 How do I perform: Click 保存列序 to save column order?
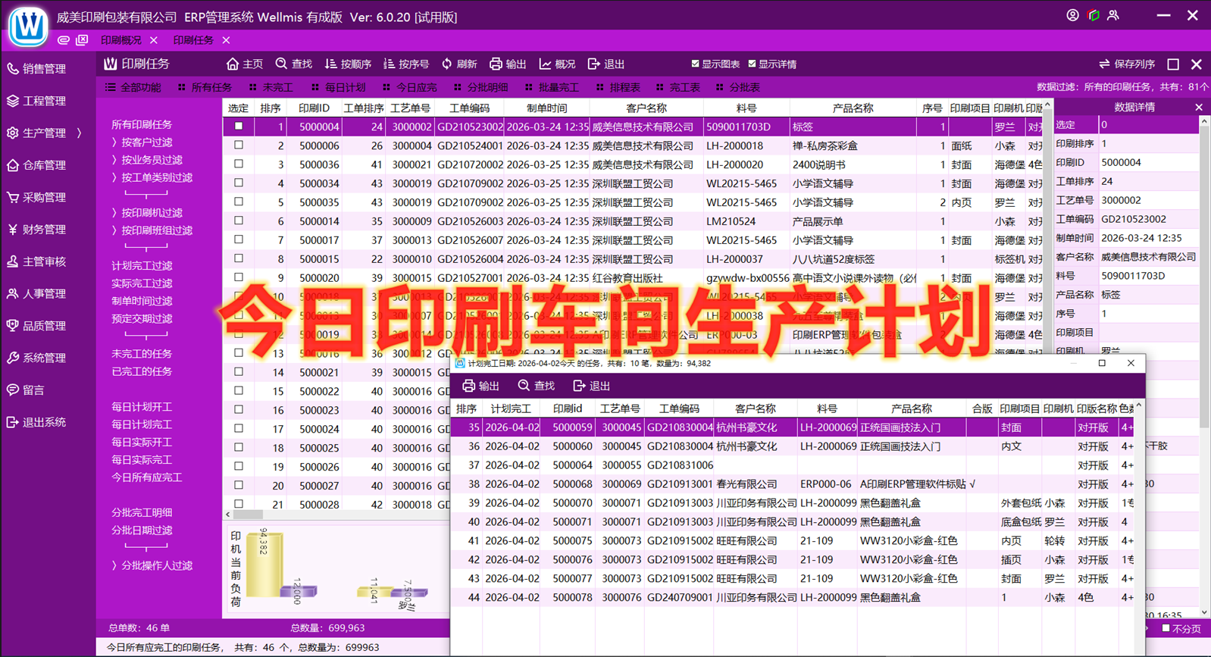click(1127, 64)
